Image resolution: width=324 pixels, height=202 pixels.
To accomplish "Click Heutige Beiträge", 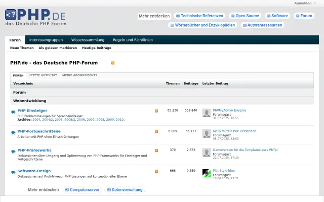I will pyautogui.click(x=97, y=48).
